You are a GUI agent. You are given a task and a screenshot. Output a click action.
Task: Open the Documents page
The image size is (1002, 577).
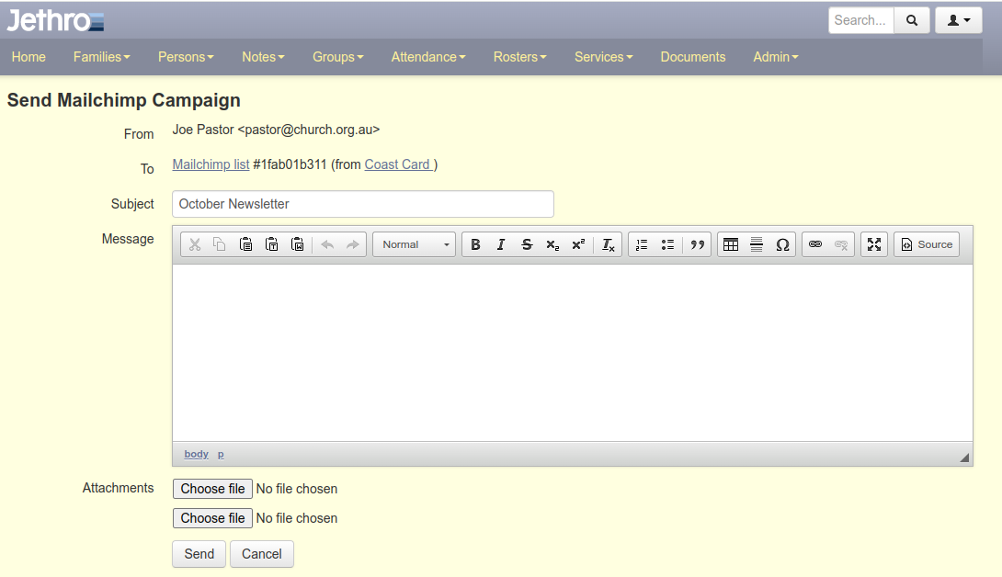point(693,57)
